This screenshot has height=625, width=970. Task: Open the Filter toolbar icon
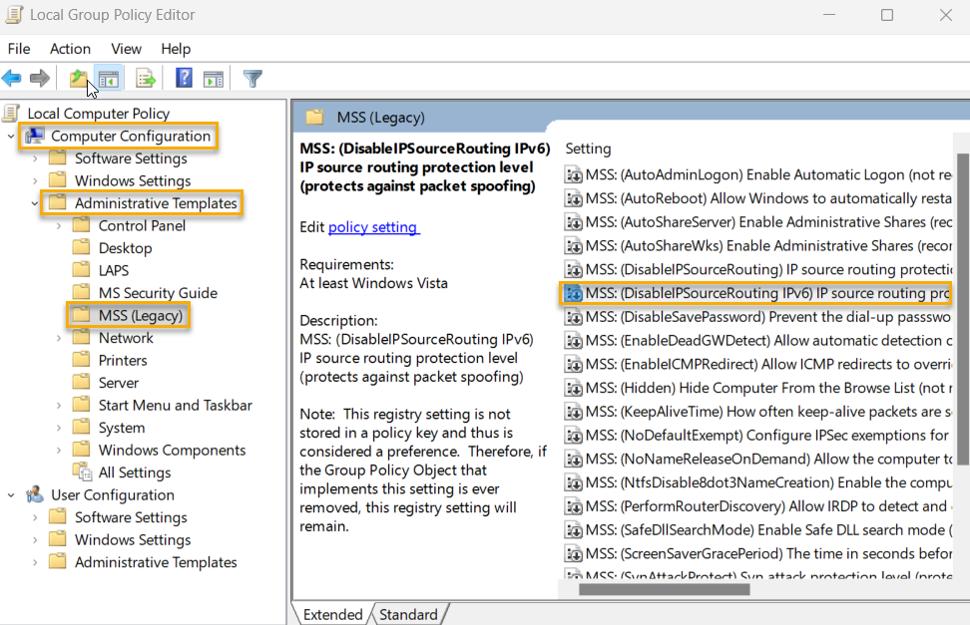[x=253, y=78]
